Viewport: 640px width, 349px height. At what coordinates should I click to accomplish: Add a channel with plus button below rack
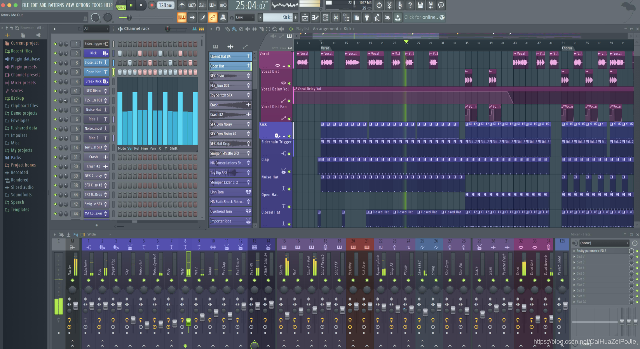97,225
